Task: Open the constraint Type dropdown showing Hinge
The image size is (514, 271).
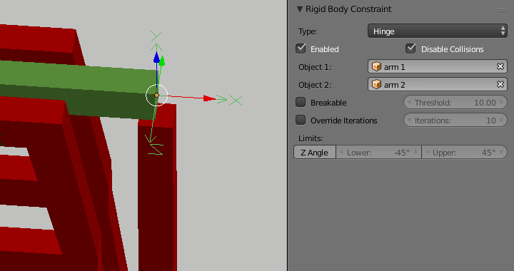Action: coord(438,31)
